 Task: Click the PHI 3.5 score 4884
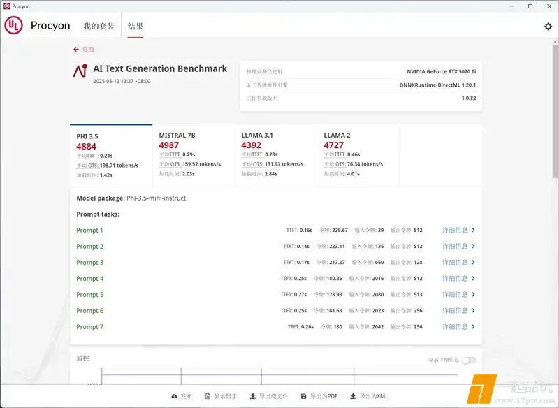coord(86,147)
